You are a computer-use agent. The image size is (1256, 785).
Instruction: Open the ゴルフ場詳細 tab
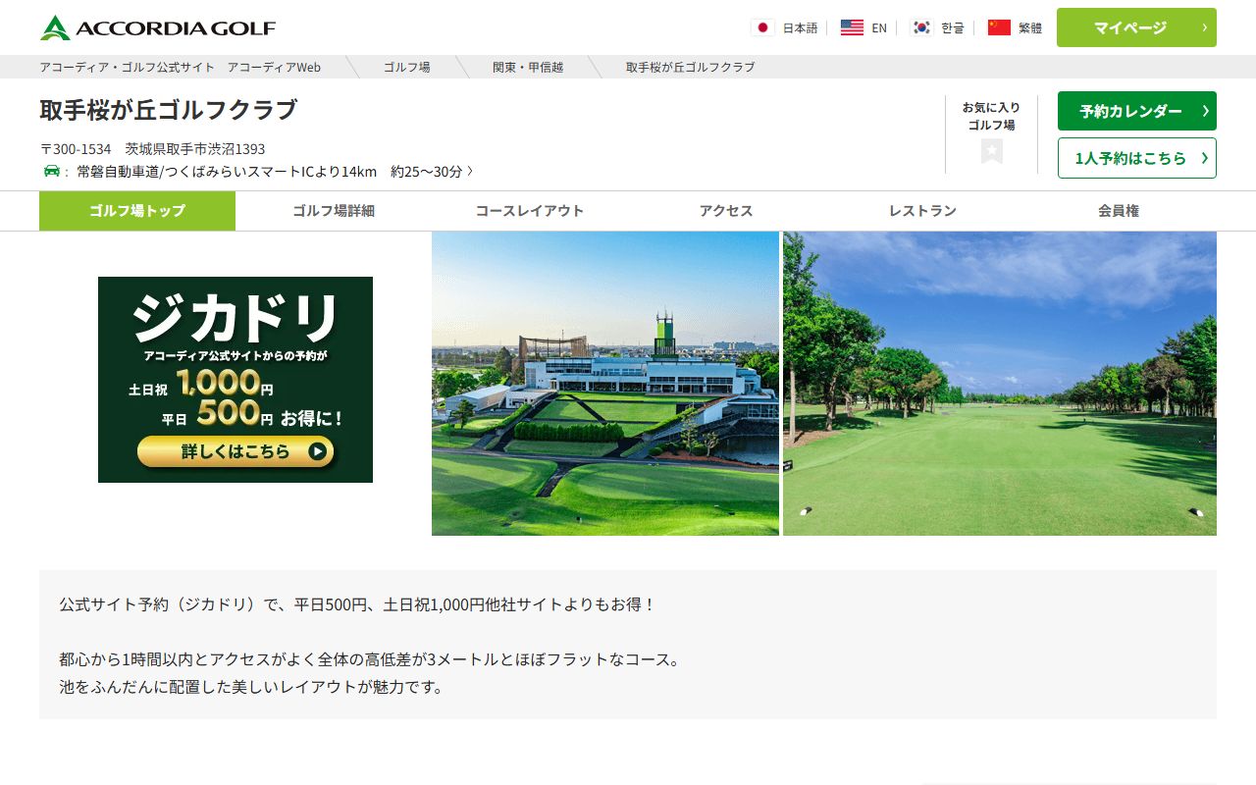coord(334,211)
